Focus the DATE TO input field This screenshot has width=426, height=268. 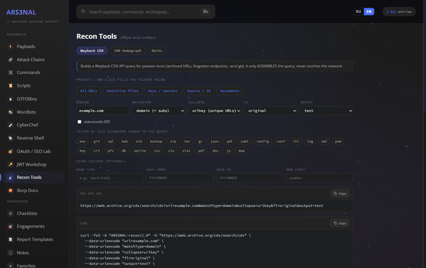pos(250,178)
